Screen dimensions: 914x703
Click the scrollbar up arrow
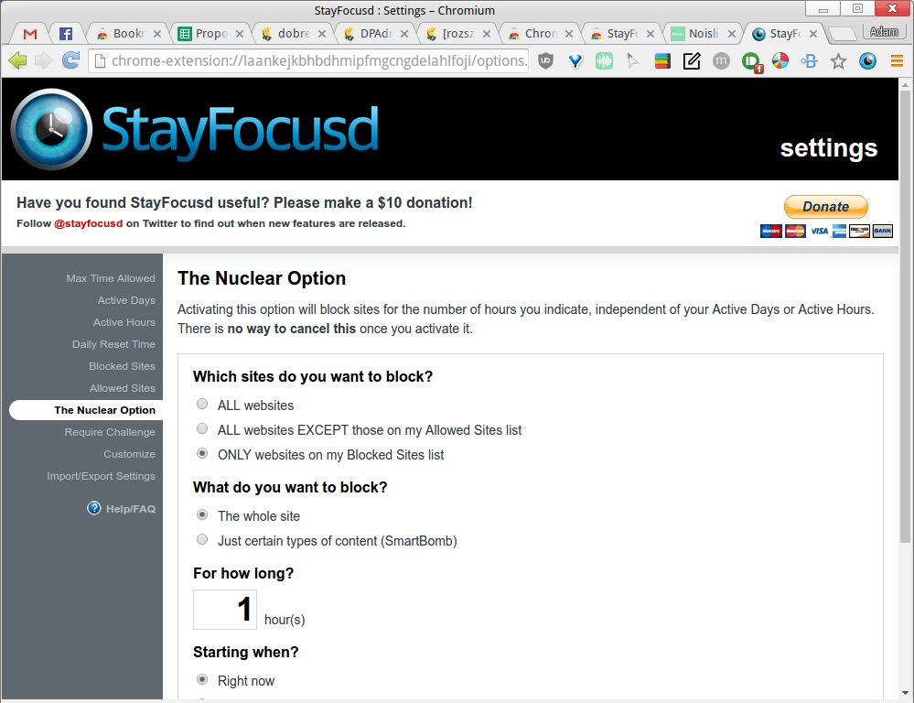coord(905,85)
